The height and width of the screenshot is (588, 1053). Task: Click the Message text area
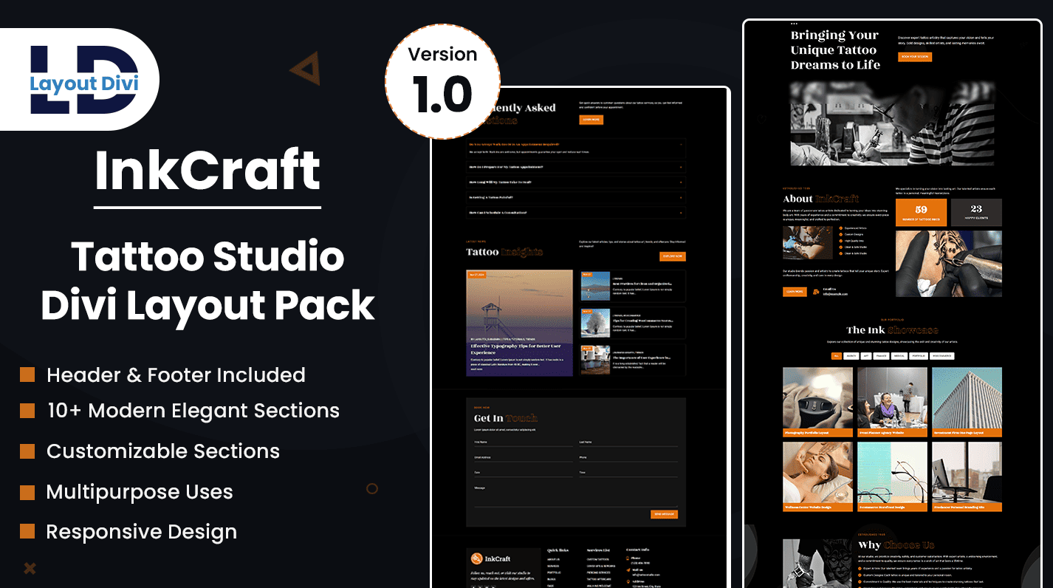tap(576, 496)
